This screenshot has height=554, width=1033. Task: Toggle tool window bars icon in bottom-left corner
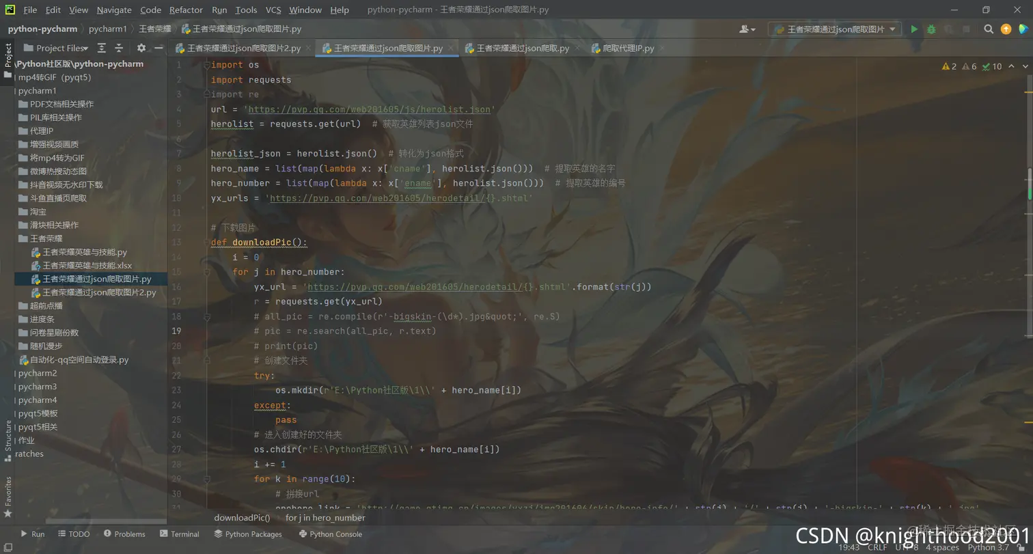pos(7,546)
